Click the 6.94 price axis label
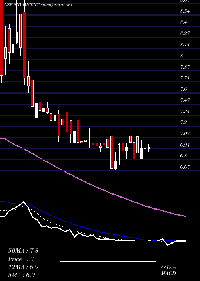This screenshot has width=200, height=281. [185, 145]
